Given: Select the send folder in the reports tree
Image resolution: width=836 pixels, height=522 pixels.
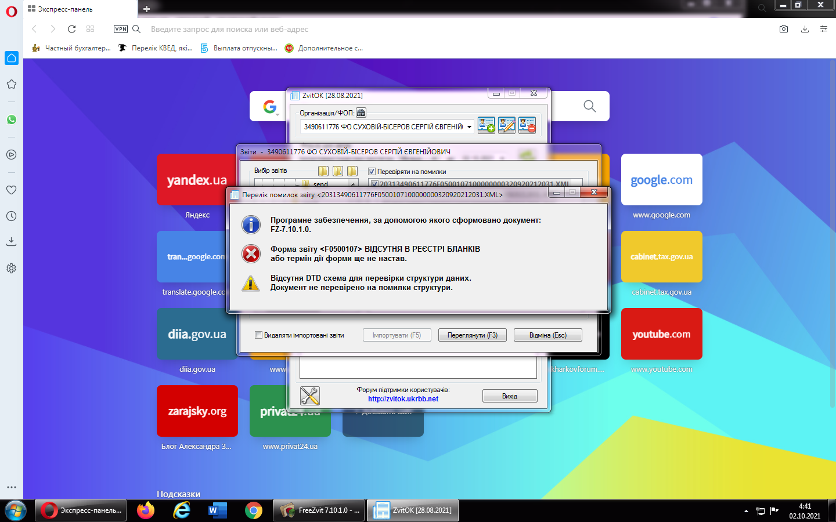Looking at the screenshot, I should pos(320,184).
